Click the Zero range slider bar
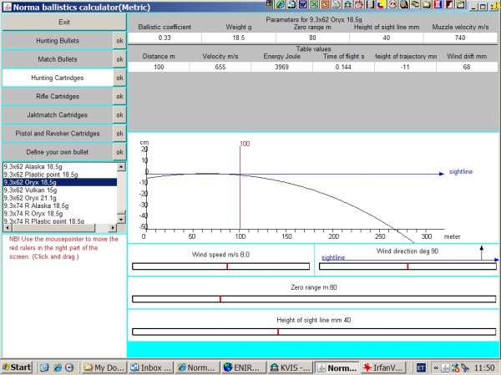The image size is (501, 375). pyautogui.click(x=313, y=298)
